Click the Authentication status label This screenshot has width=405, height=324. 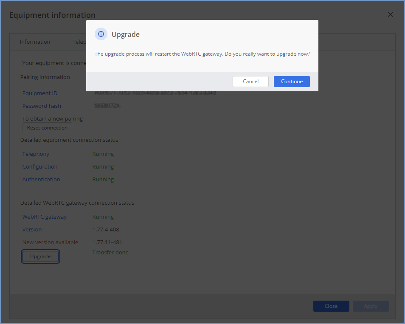tap(41, 179)
